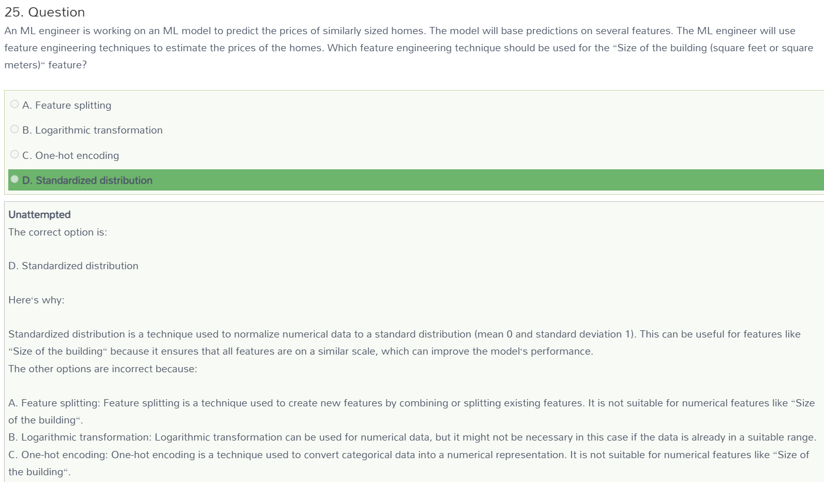Click 'The other options are incorrect because:' line

click(x=103, y=369)
